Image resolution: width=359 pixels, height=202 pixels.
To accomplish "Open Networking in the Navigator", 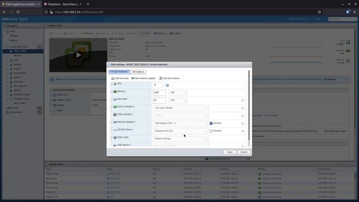I will tap(16, 112).
